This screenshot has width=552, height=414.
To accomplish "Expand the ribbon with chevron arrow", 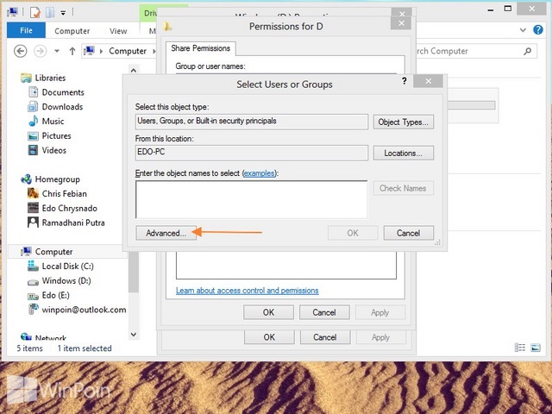I will click(523, 30).
